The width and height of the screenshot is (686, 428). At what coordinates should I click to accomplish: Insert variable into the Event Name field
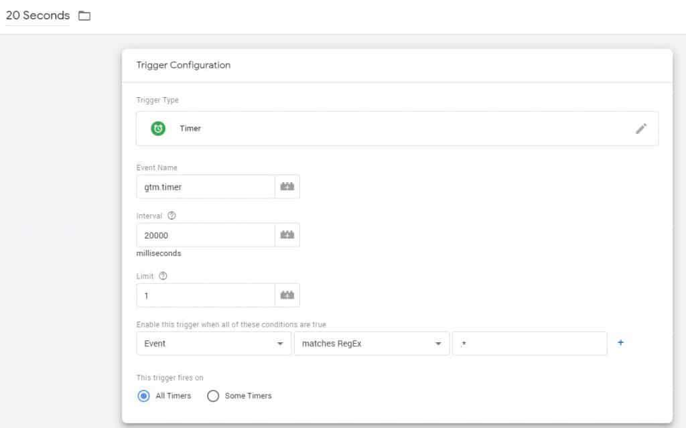[x=287, y=187]
